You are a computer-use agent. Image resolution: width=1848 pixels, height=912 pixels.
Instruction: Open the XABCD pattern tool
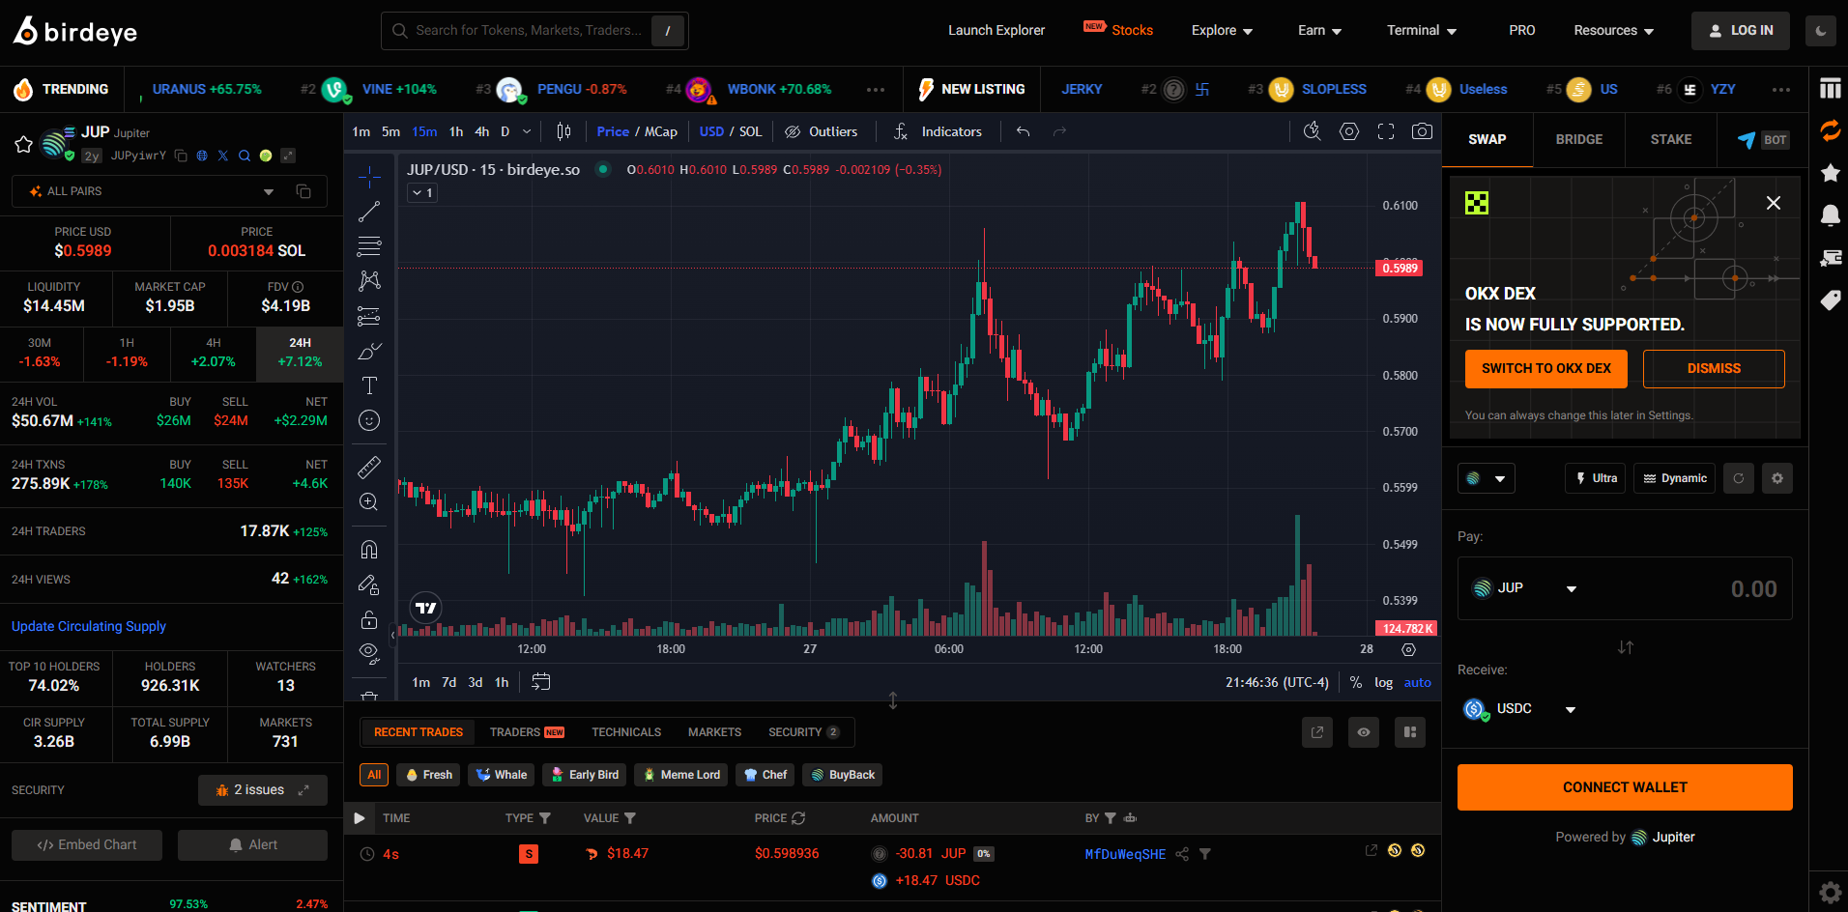[x=368, y=280]
